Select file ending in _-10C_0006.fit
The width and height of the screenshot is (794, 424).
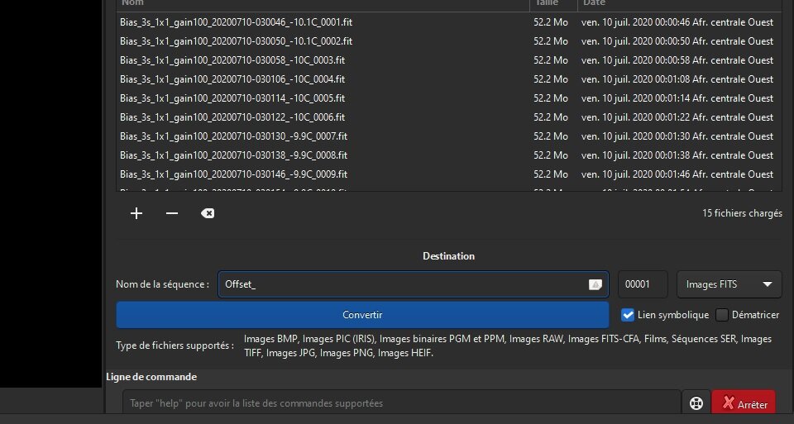[x=232, y=117]
